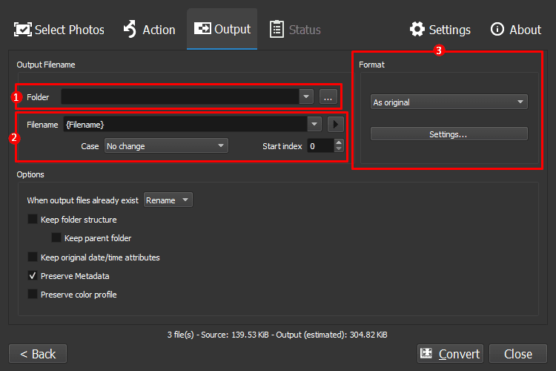This screenshot has height=371, width=556.
Task: Click the Convert button image icon
Action: (426, 353)
